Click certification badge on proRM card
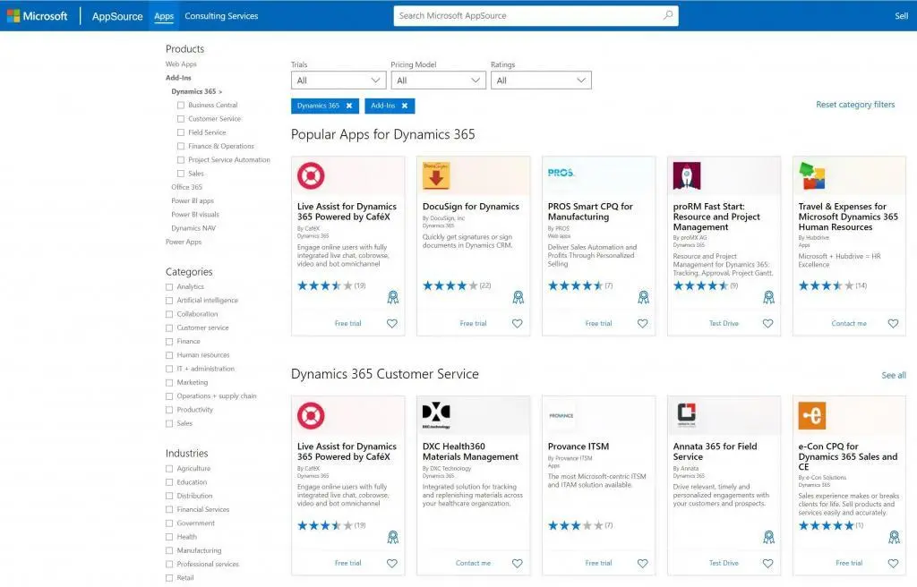Image resolution: width=917 pixels, height=587 pixels. [768, 298]
